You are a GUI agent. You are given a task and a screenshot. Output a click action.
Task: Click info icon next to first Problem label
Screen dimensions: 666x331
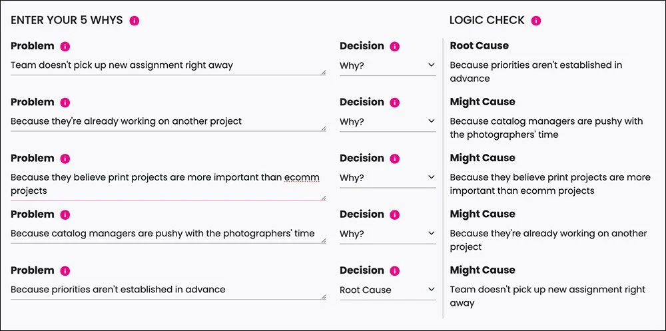(x=65, y=47)
